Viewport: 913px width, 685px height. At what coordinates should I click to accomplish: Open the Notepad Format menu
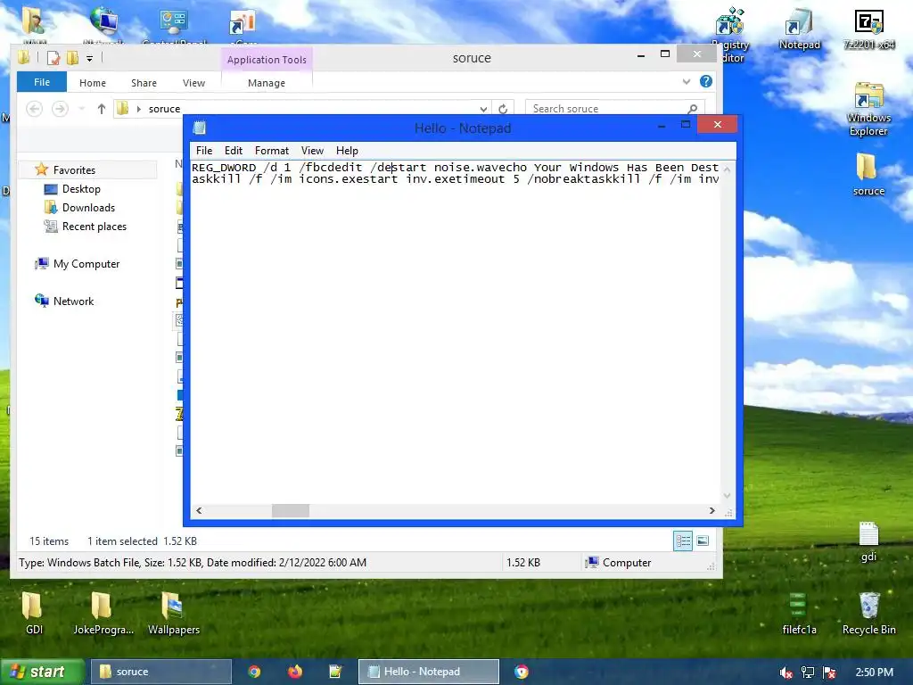tap(271, 151)
